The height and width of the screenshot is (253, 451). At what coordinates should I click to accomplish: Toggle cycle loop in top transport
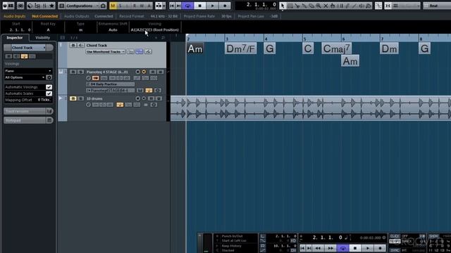coord(188,6)
